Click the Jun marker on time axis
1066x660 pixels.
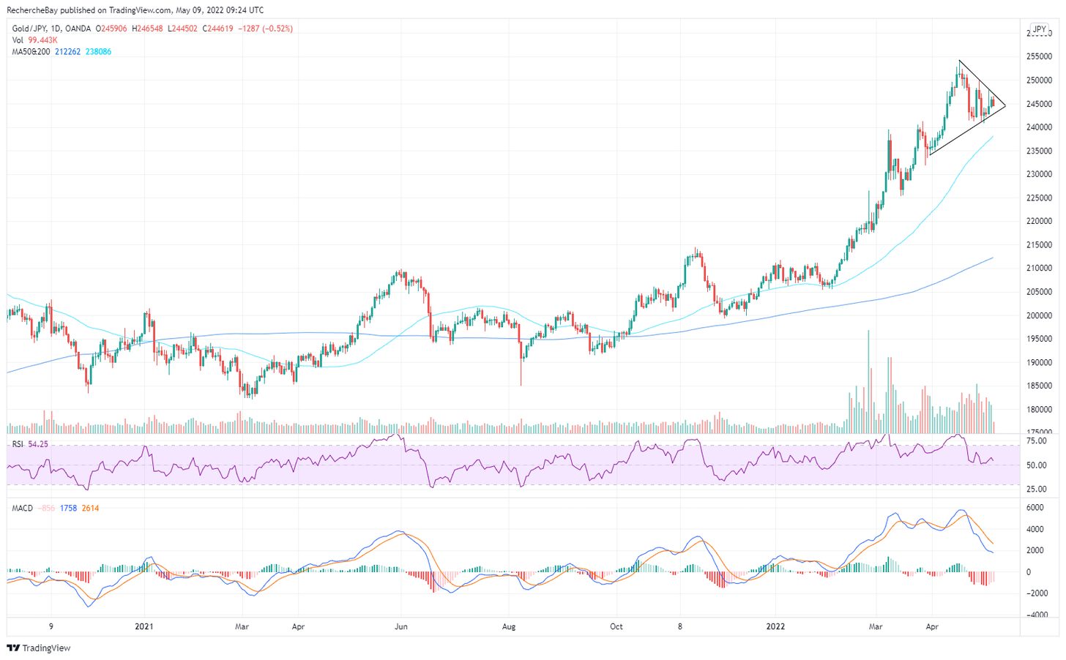(x=400, y=626)
